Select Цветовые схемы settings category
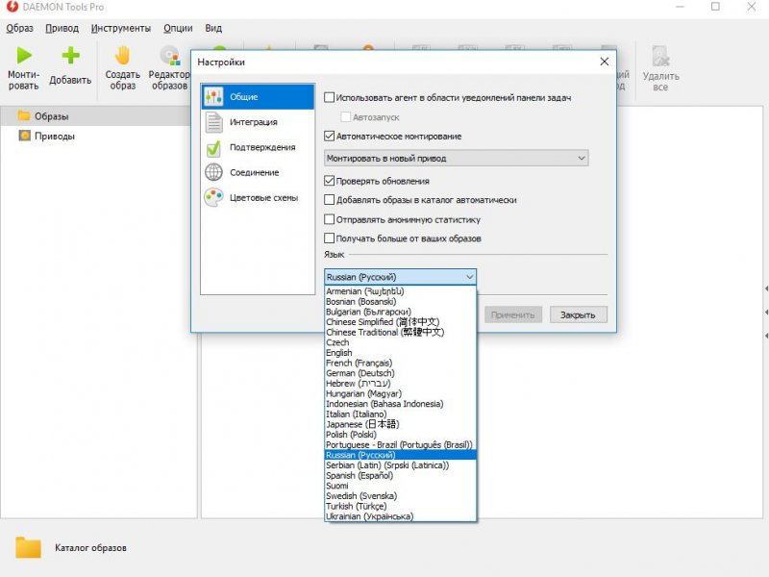 (258, 198)
